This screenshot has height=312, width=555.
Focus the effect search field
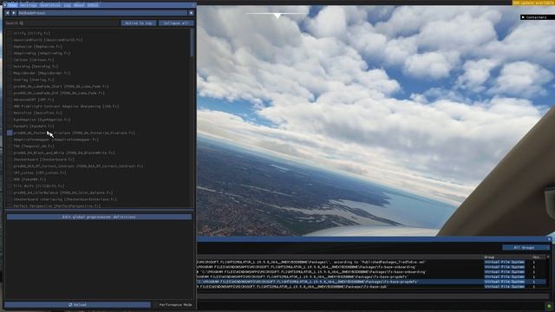tap(62, 23)
